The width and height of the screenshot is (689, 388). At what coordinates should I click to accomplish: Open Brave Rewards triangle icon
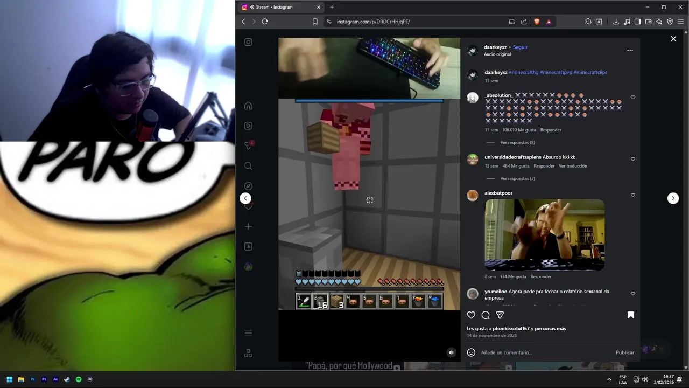(549, 22)
